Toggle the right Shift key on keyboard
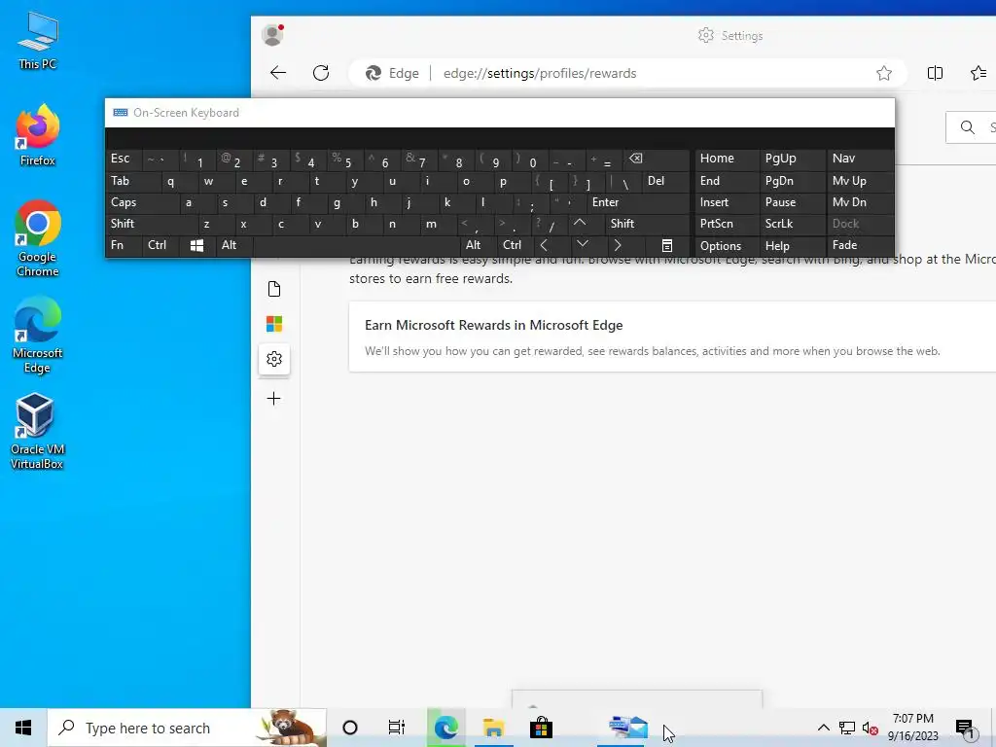 tap(647, 224)
